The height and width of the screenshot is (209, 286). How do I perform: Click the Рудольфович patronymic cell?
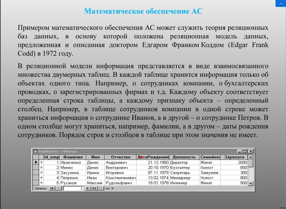121,183
